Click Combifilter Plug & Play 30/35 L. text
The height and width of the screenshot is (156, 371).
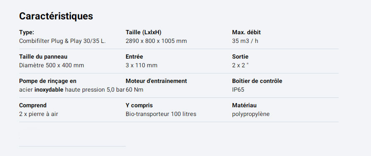(63, 41)
